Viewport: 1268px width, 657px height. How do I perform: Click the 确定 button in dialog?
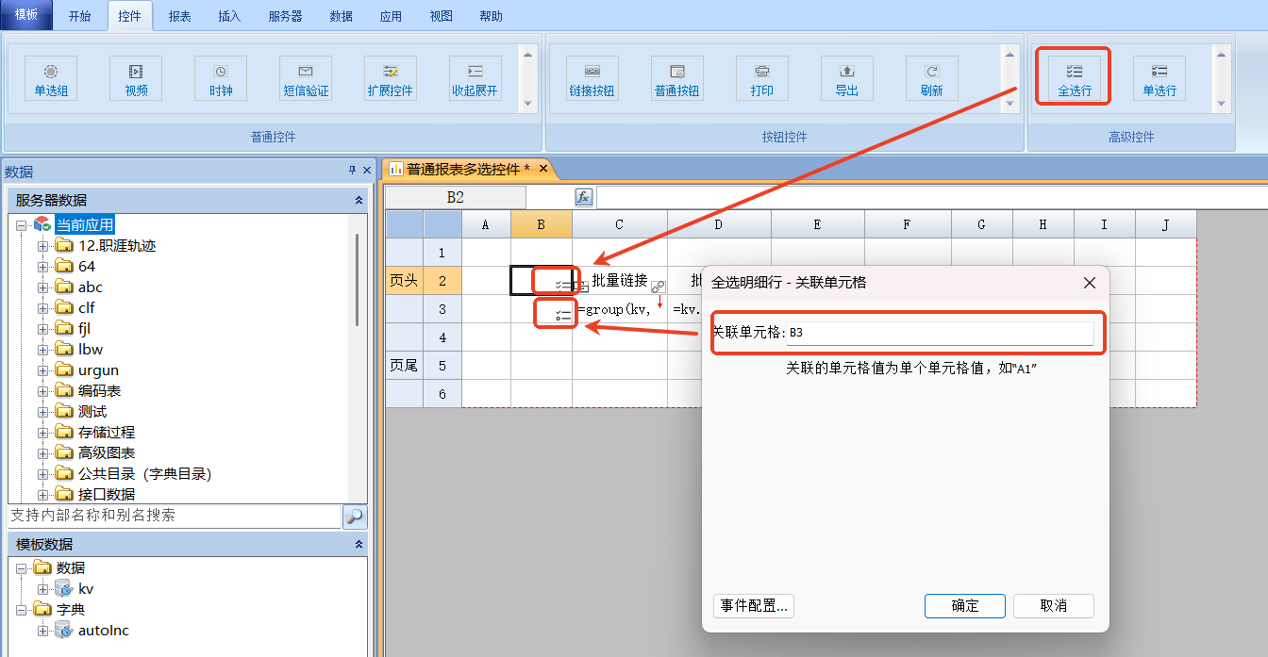(x=964, y=606)
